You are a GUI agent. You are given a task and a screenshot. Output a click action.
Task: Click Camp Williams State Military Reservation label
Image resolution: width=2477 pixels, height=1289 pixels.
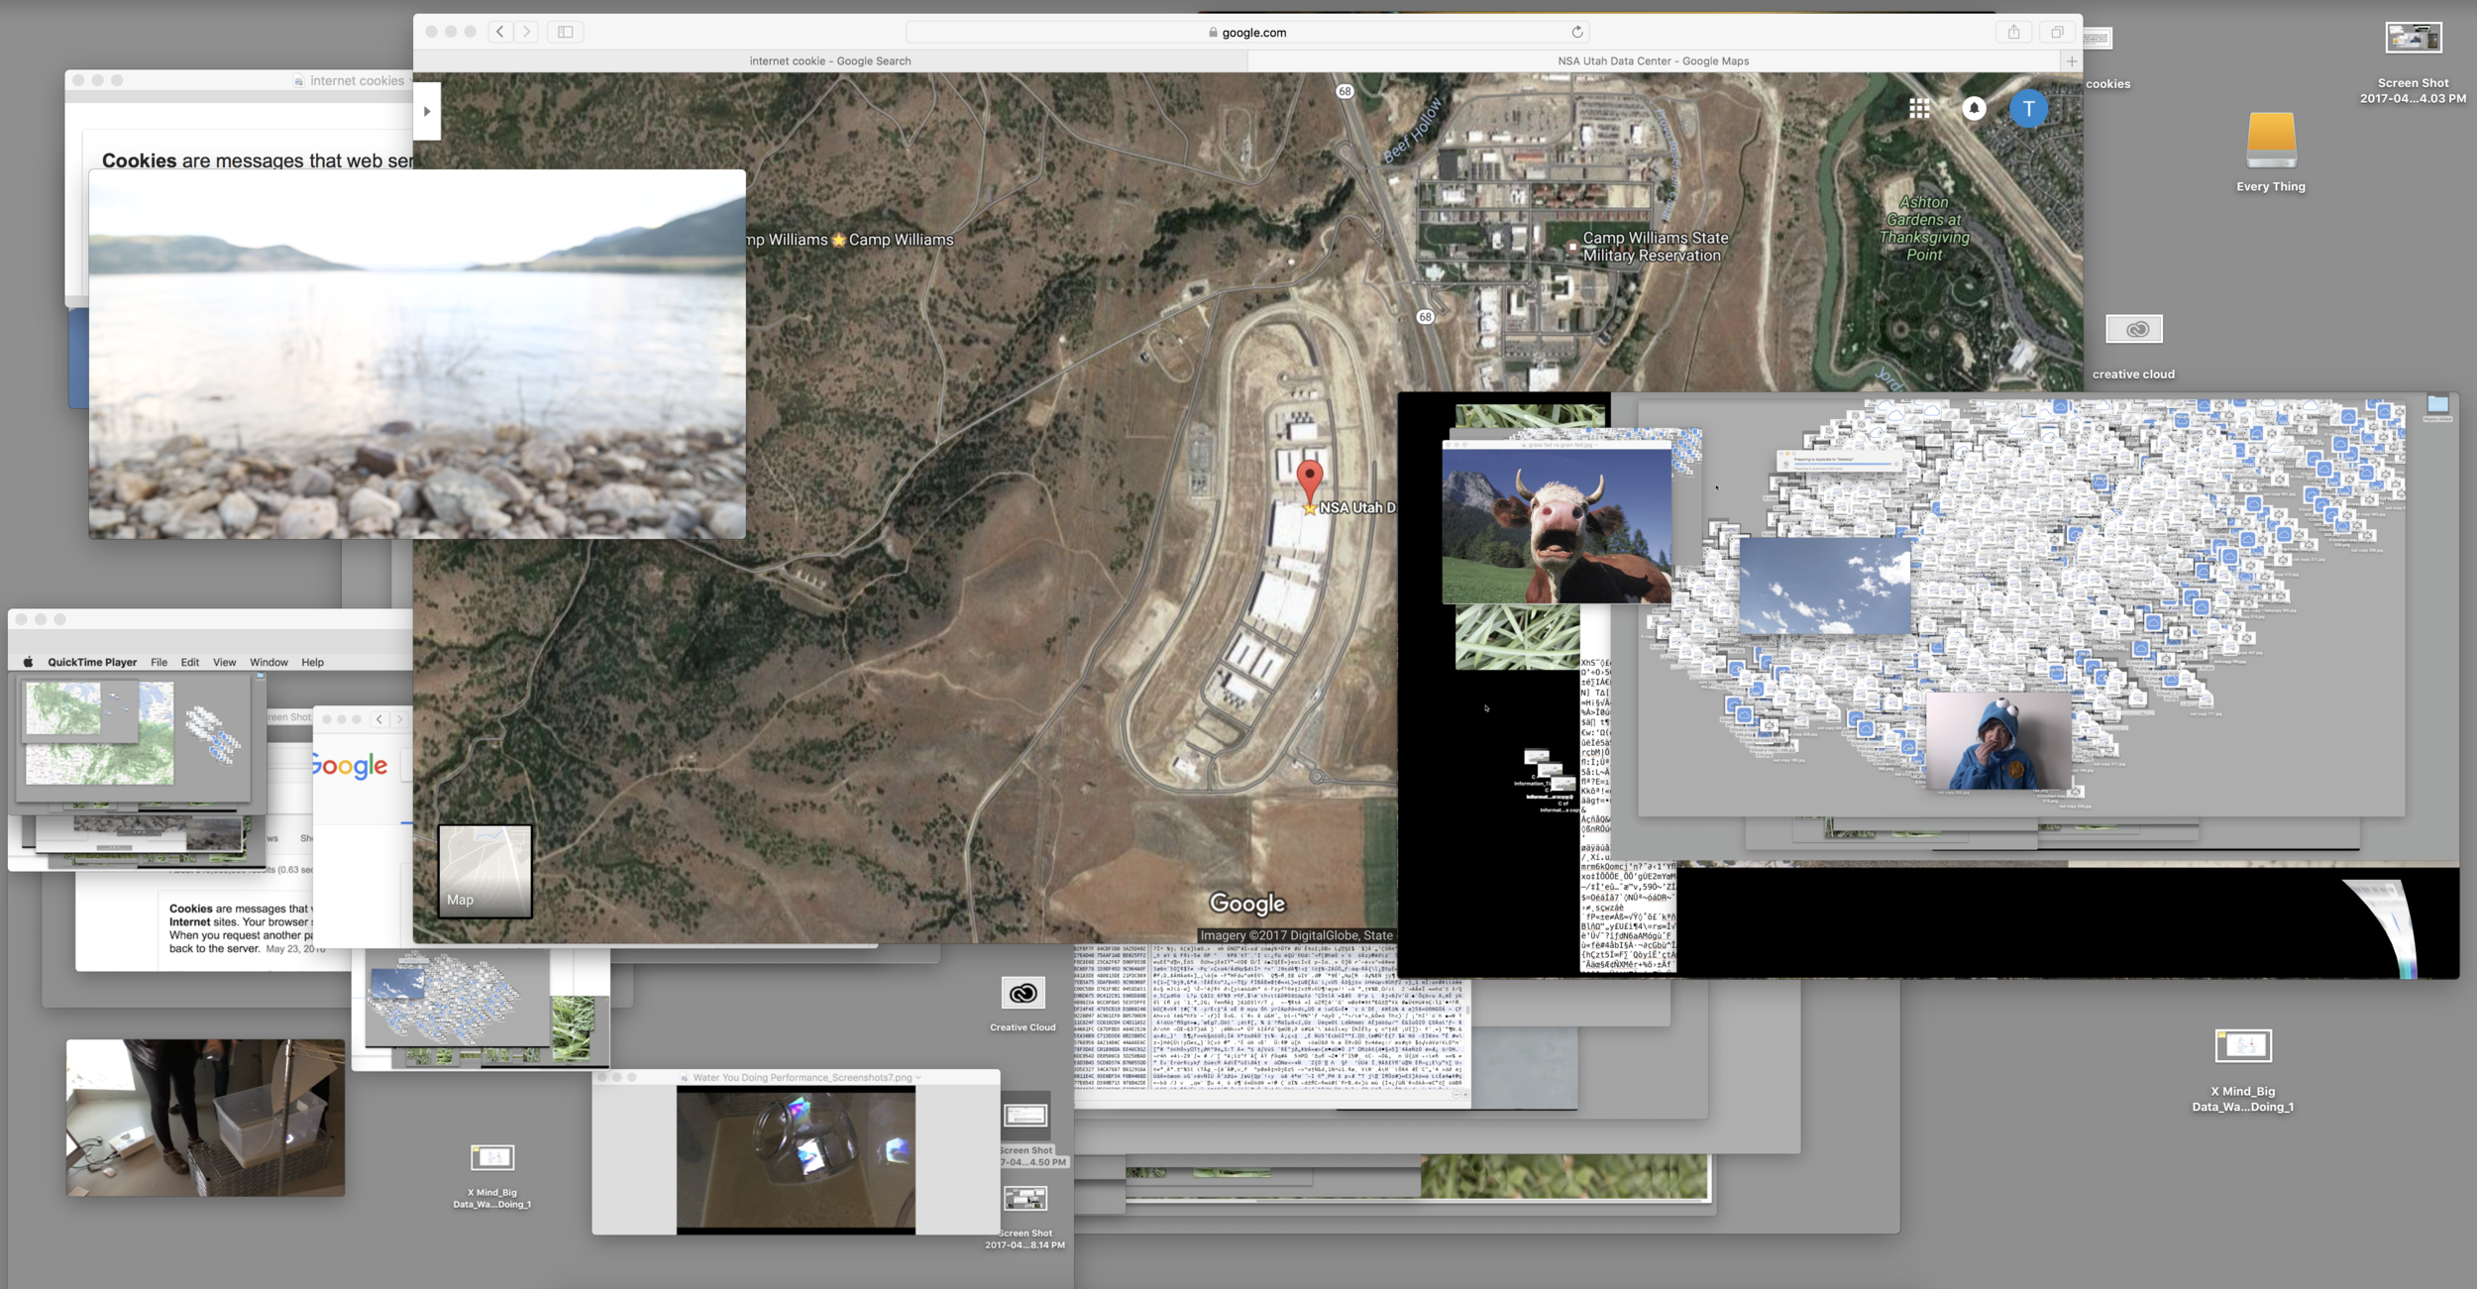(1656, 247)
